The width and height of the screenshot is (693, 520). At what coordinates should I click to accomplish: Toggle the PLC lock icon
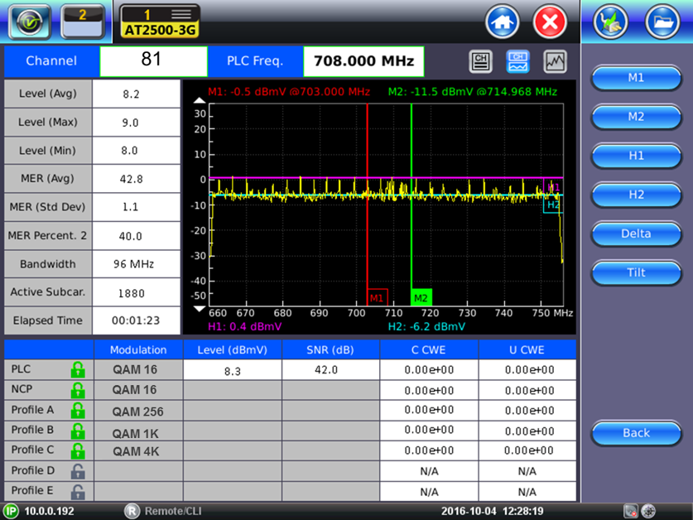(77, 370)
